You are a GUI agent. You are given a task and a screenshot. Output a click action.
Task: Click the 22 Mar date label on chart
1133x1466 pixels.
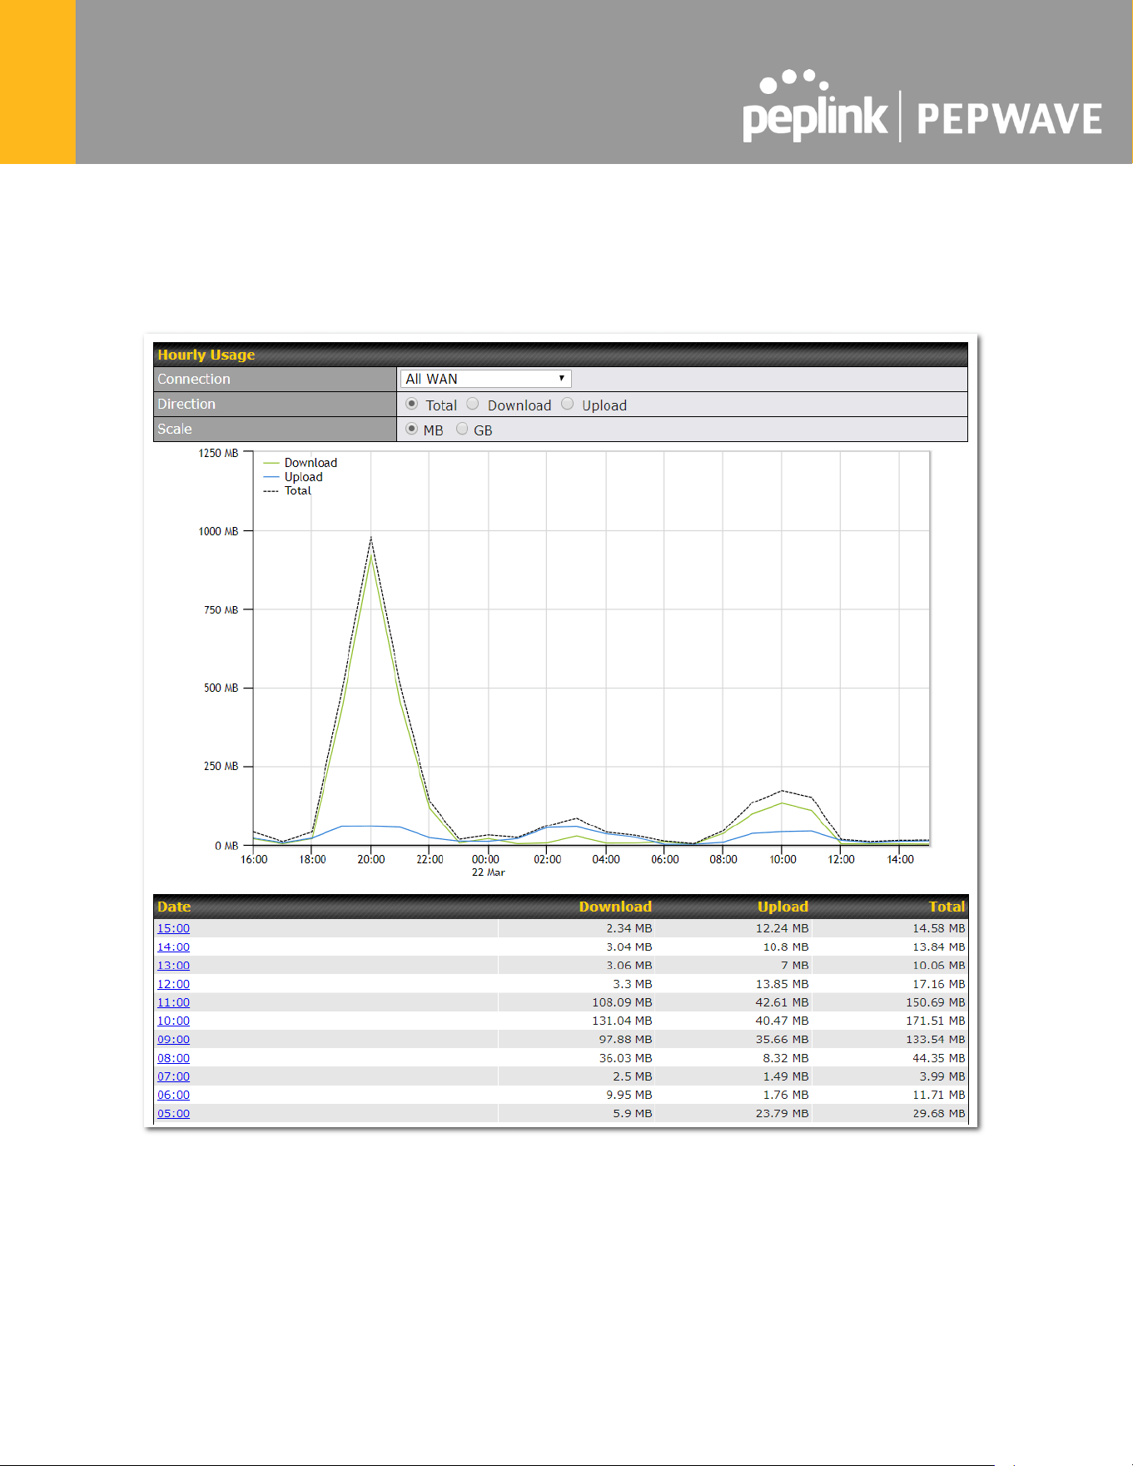pyautogui.click(x=489, y=872)
